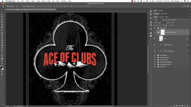This screenshot has width=191, height=107.
Task: Select the Blur tool
Action: (2, 43)
